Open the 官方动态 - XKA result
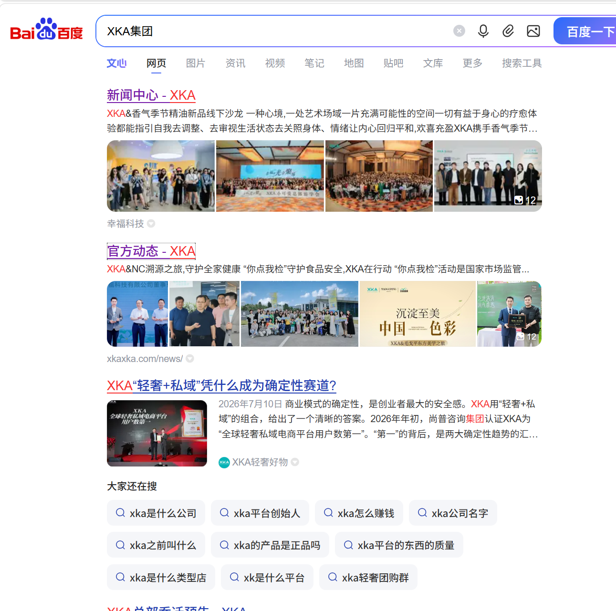 [x=151, y=251]
